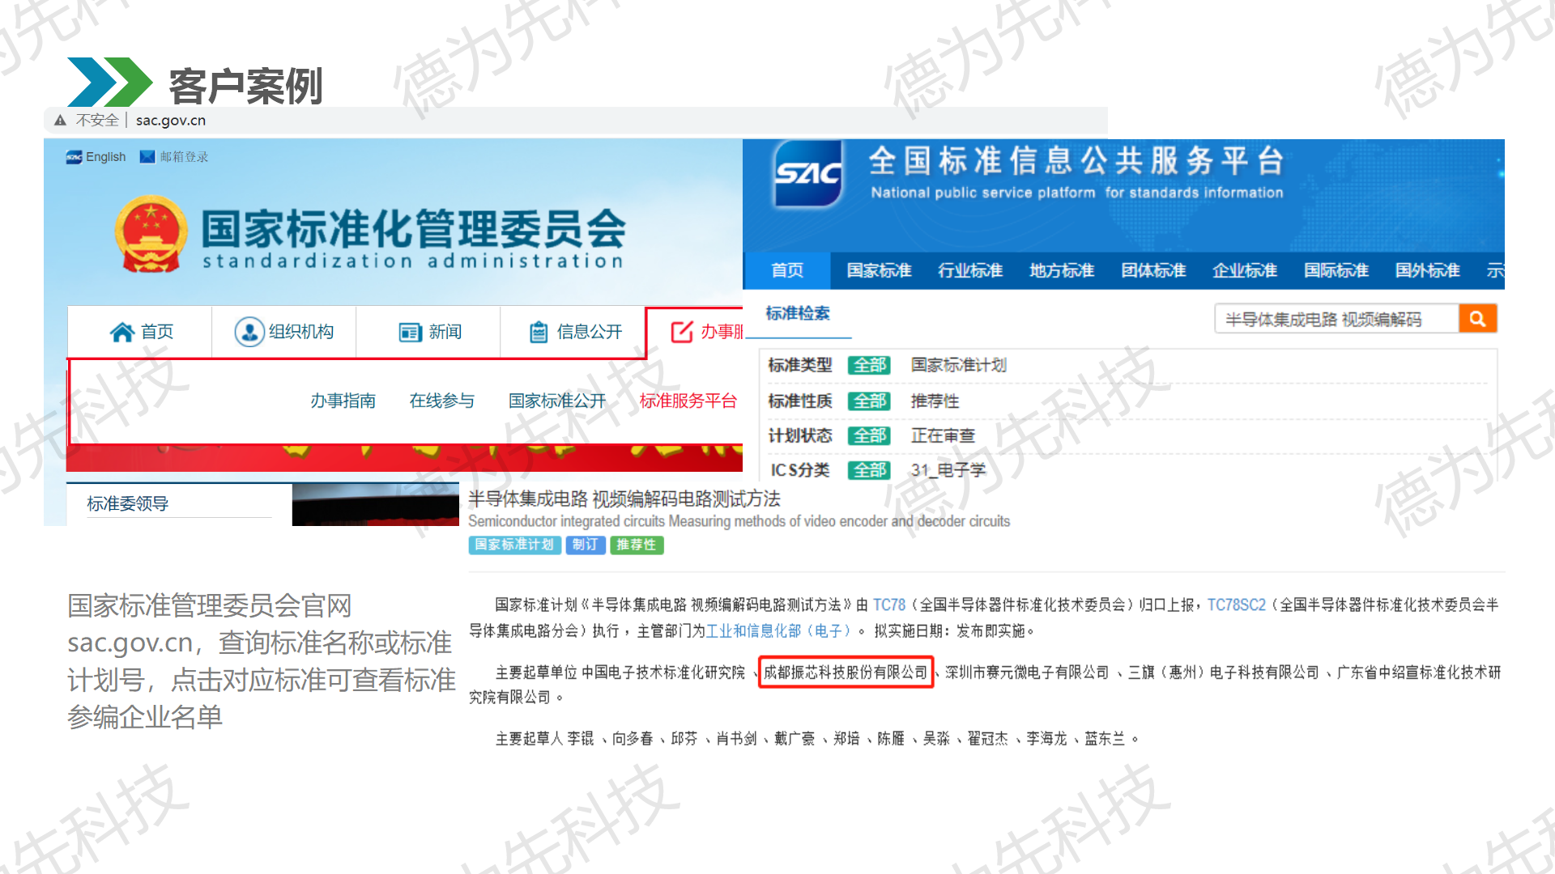This screenshot has height=874, width=1555.
Task: Select 全部 for ICS分类 filter
Action: [x=870, y=470]
